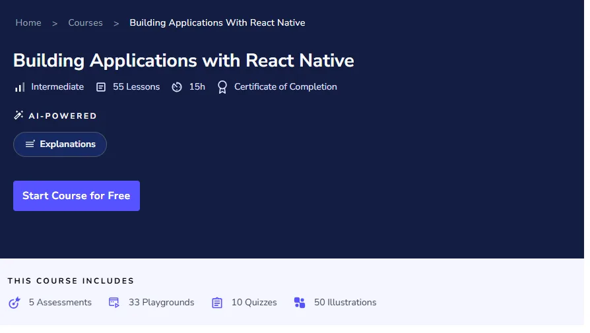
Task: Click the 5 Assessments text
Action: pos(60,302)
